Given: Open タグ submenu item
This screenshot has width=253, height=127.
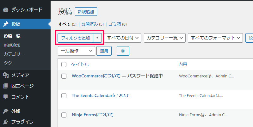Looking at the screenshot, I should (x=8, y=63).
